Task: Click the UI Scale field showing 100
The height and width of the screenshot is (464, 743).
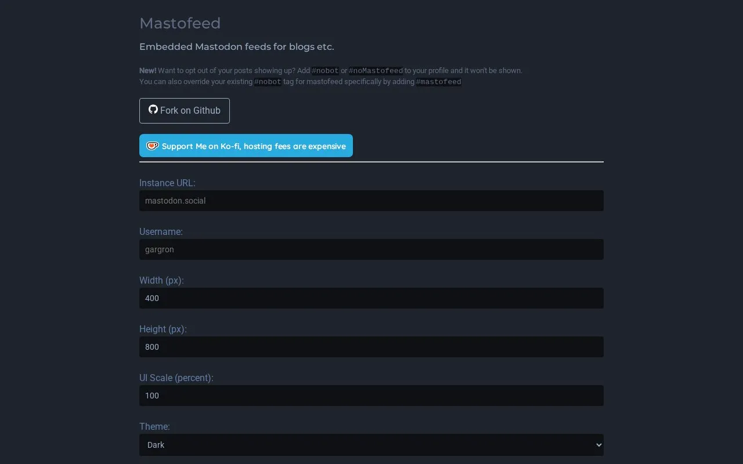Action: click(x=371, y=396)
